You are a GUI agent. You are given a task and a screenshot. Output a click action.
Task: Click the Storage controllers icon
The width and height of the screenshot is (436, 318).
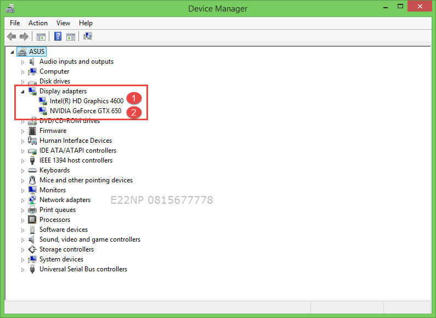click(x=32, y=249)
